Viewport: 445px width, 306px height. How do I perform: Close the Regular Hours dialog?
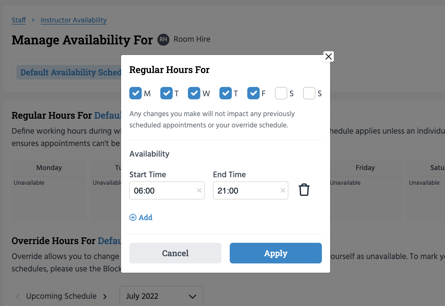pyautogui.click(x=328, y=57)
